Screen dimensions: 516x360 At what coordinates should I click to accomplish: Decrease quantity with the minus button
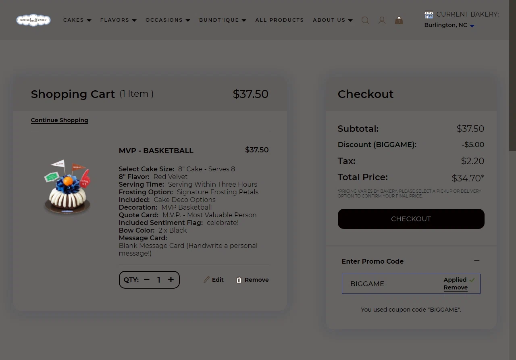pyautogui.click(x=147, y=280)
